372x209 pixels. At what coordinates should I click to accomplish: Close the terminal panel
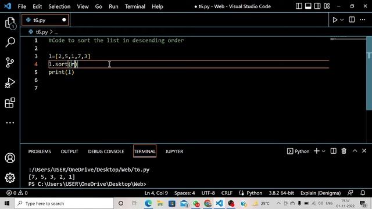(x=364, y=151)
